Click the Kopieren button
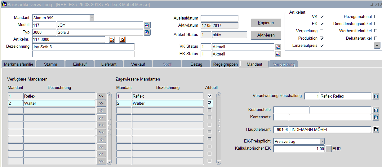382x167 pixels. point(266,23)
